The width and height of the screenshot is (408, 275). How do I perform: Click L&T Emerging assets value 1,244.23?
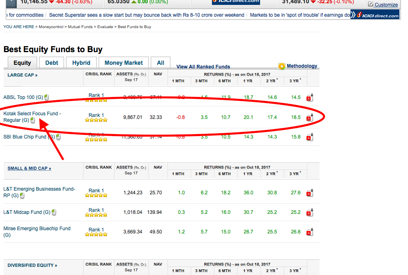(133, 193)
